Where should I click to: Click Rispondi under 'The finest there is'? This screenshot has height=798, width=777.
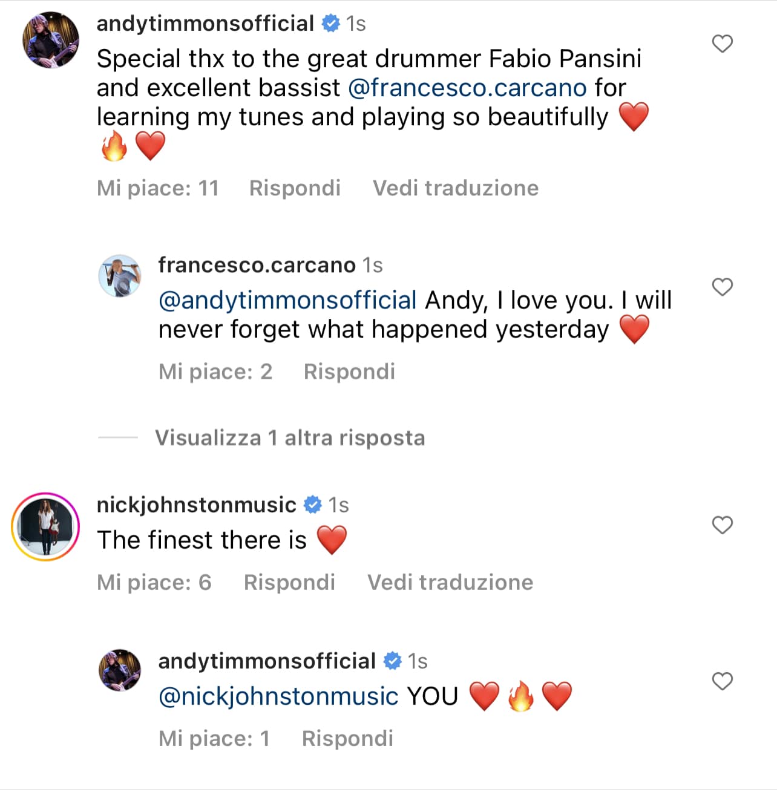coord(289,582)
